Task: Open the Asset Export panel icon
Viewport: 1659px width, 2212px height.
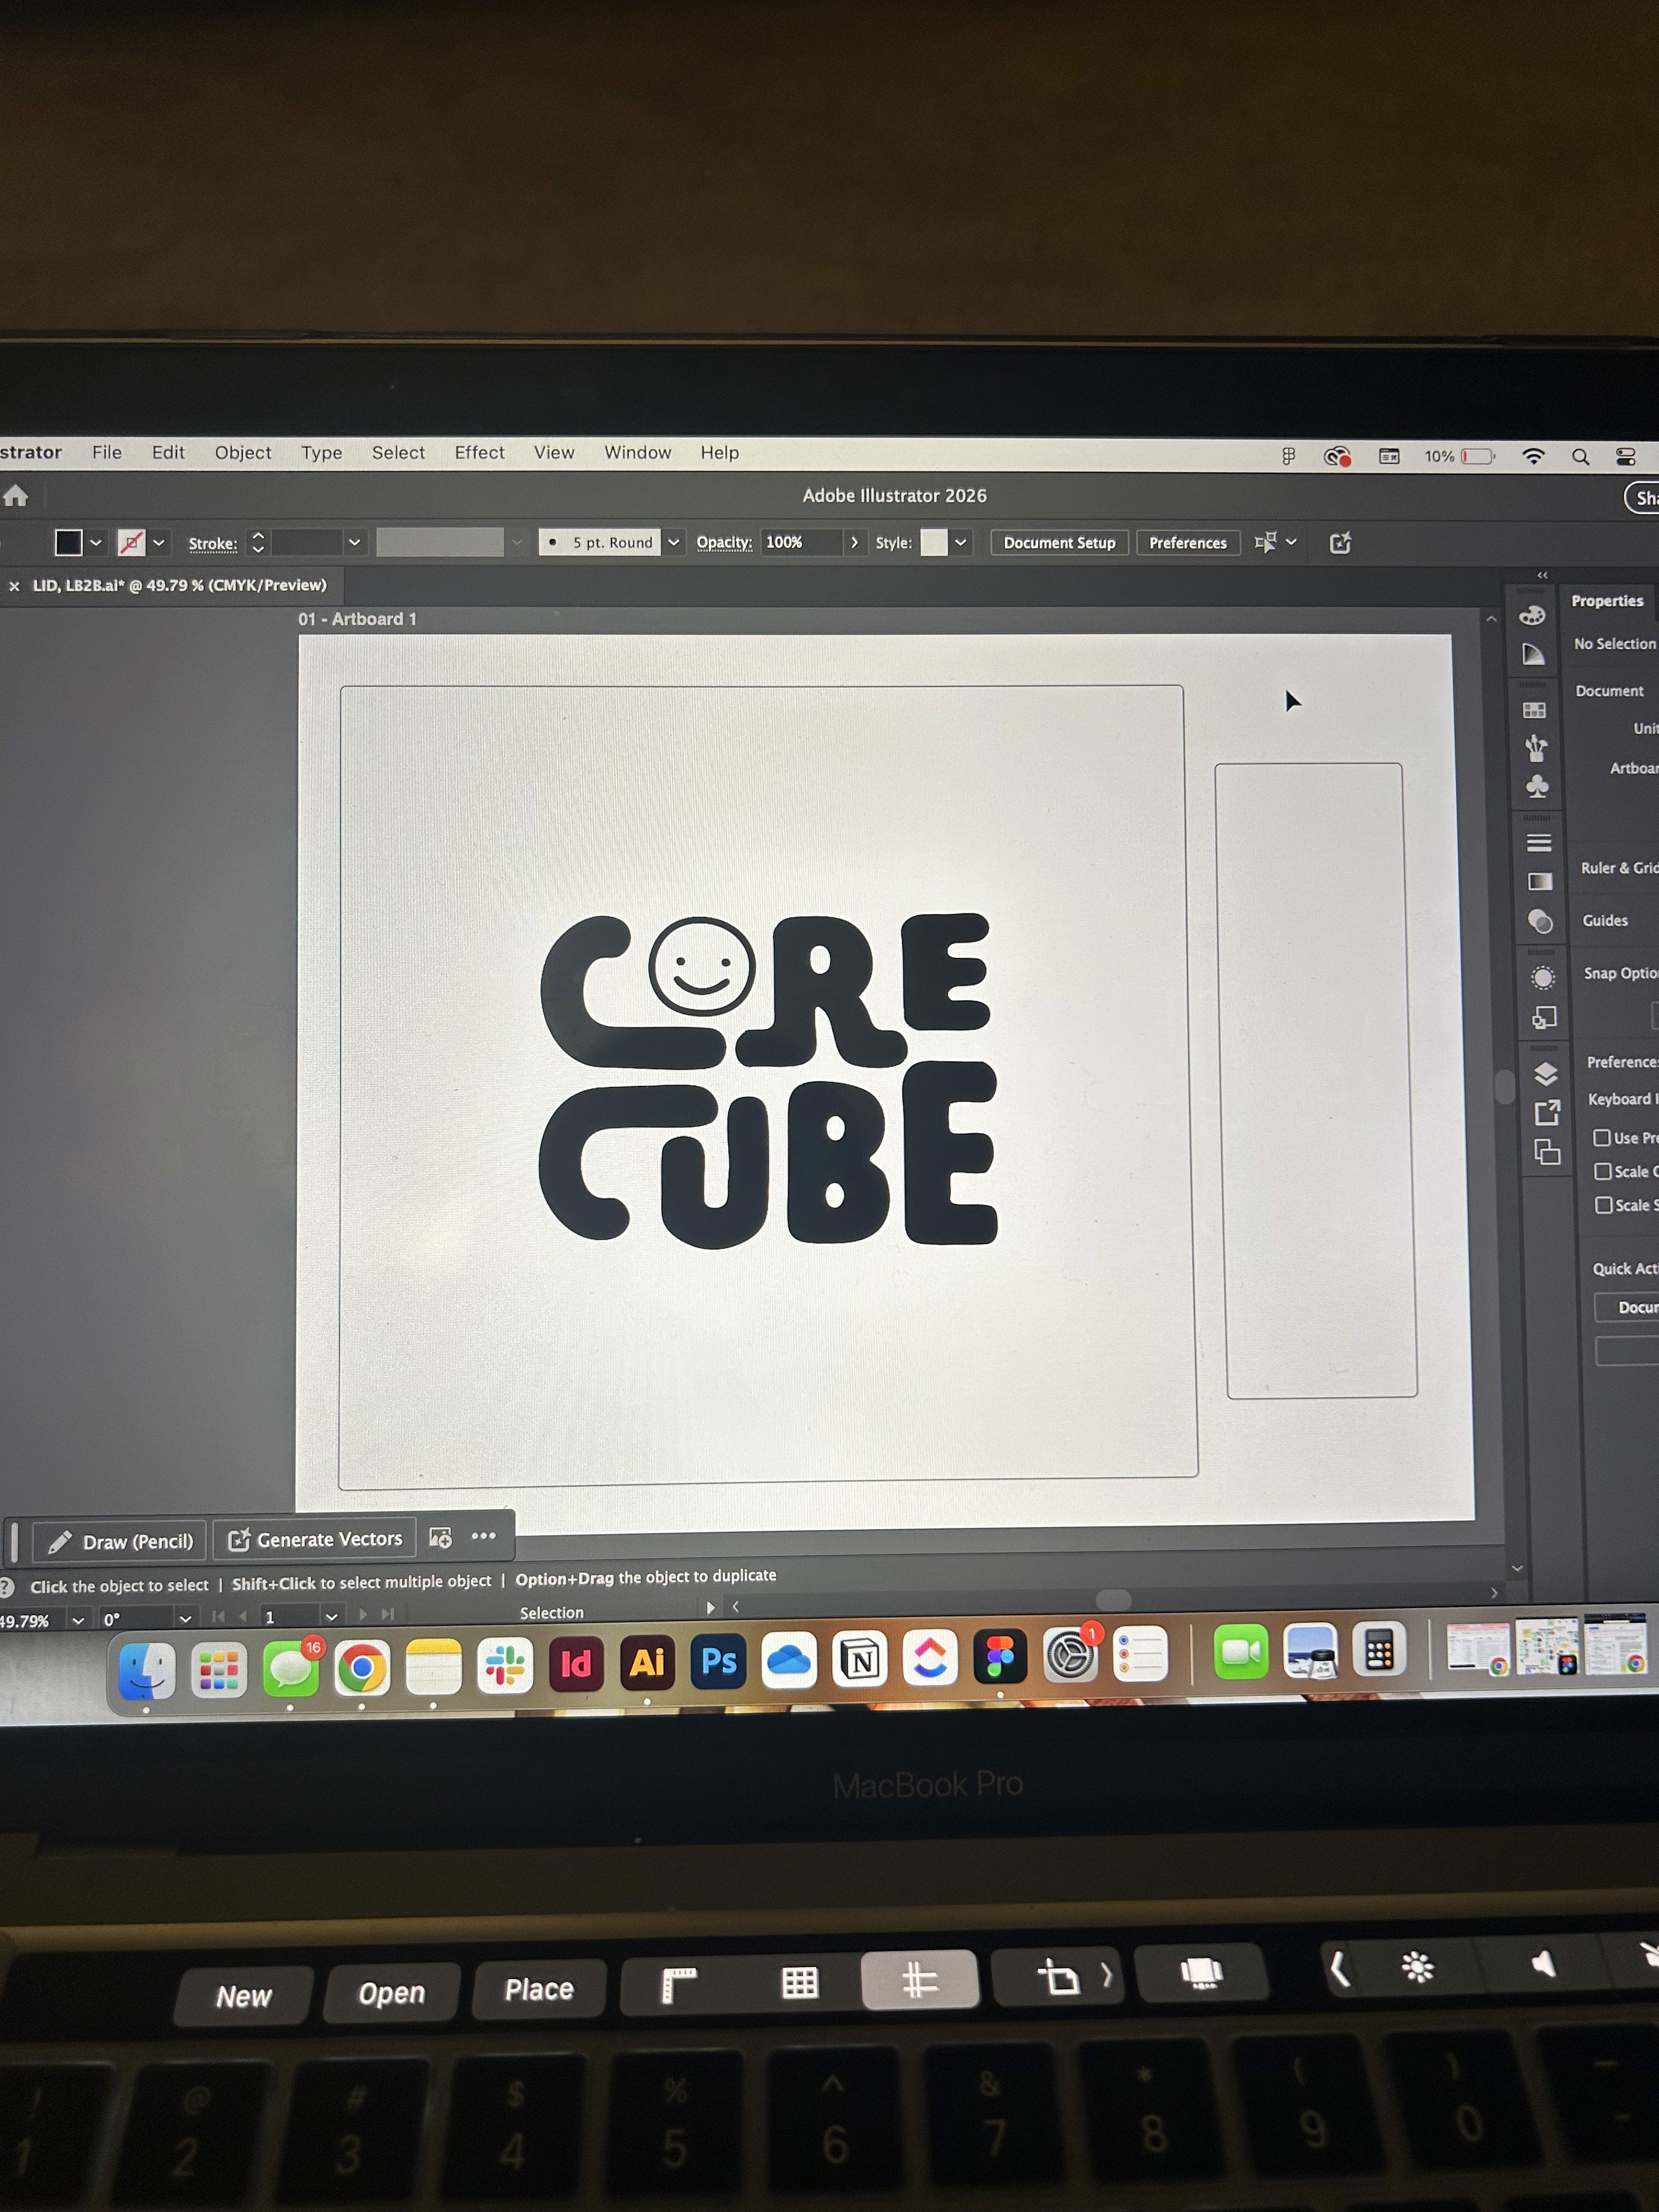Action: 1547,1112
